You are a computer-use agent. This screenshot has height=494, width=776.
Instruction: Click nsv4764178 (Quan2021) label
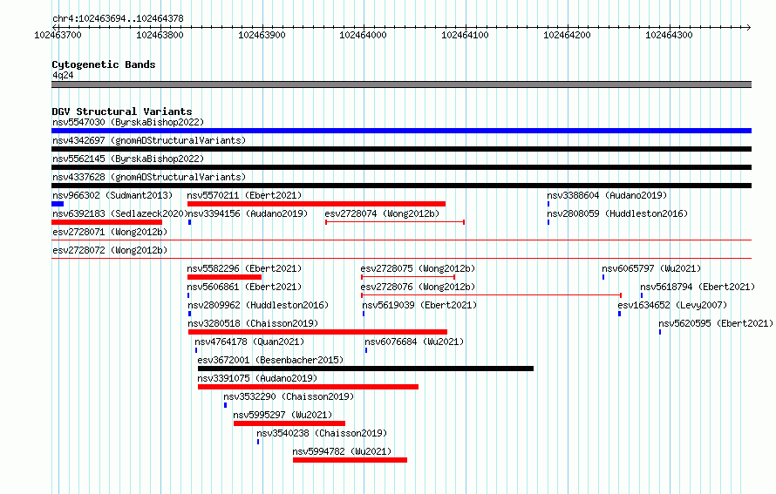click(249, 342)
